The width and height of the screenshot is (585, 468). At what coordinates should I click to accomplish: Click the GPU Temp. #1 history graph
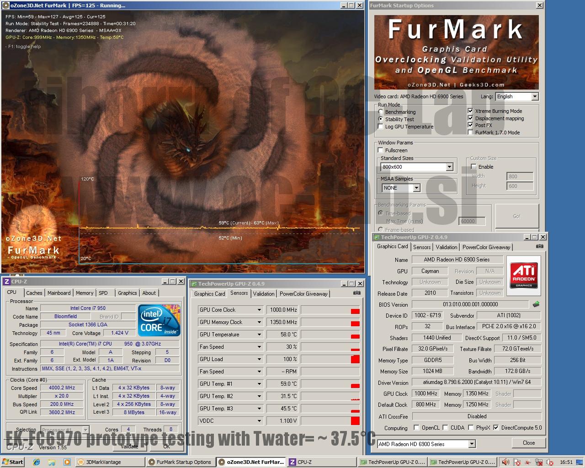pyautogui.click(x=330, y=384)
